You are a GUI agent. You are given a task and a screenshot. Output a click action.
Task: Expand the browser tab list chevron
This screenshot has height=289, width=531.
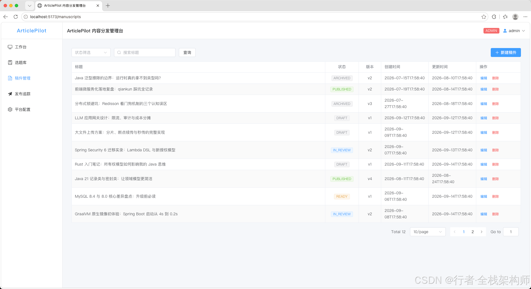pos(29,6)
